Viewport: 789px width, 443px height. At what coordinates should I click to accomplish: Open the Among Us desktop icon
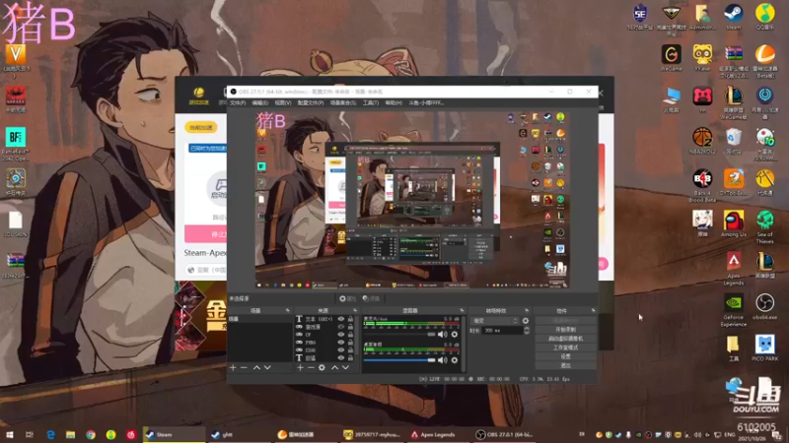point(733,223)
